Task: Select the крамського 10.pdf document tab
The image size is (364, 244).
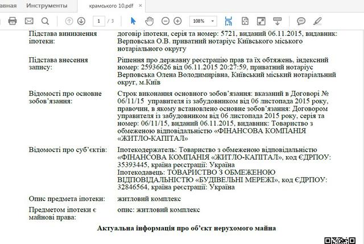Action: click(x=111, y=6)
